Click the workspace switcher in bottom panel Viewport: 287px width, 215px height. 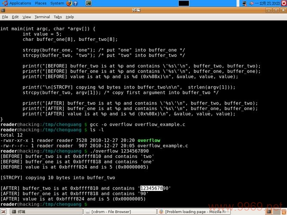[274, 212]
